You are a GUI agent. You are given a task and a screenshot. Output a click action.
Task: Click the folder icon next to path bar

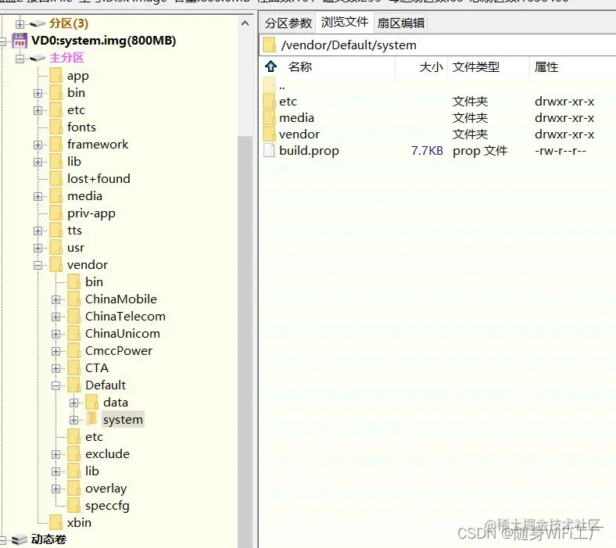pyautogui.click(x=270, y=45)
